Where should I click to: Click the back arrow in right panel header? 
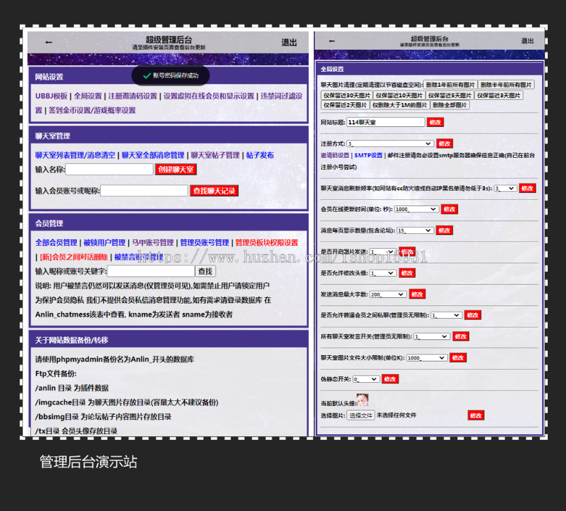333,41
